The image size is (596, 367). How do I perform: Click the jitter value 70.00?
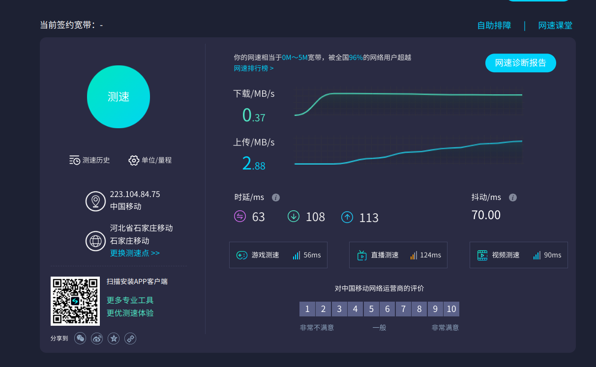click(486, 215)
